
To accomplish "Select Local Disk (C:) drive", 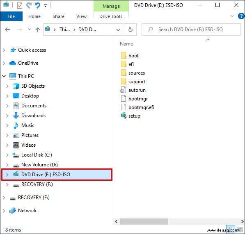I will (x=37, y=155).
